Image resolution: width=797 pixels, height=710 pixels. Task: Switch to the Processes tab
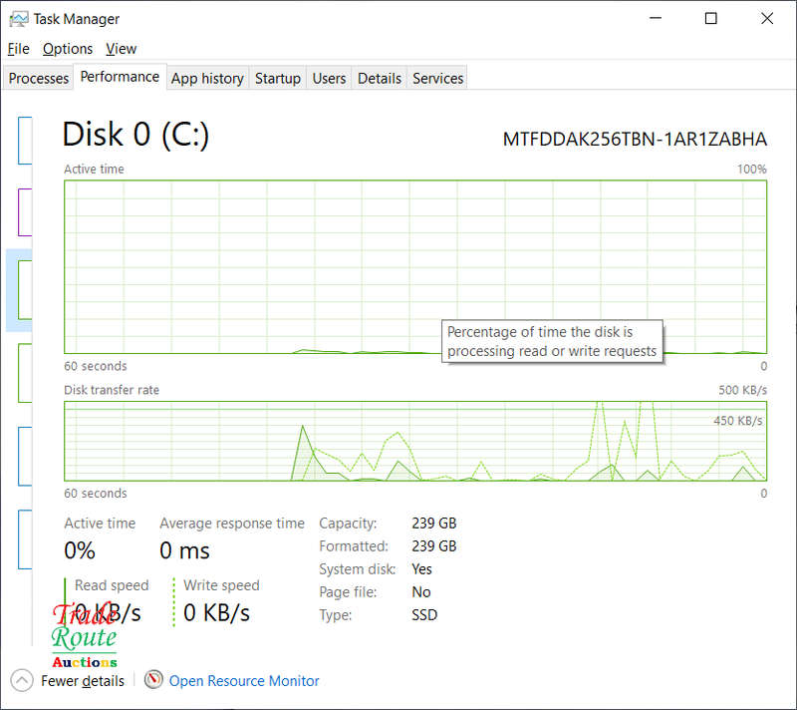click(x=39, y=78)
